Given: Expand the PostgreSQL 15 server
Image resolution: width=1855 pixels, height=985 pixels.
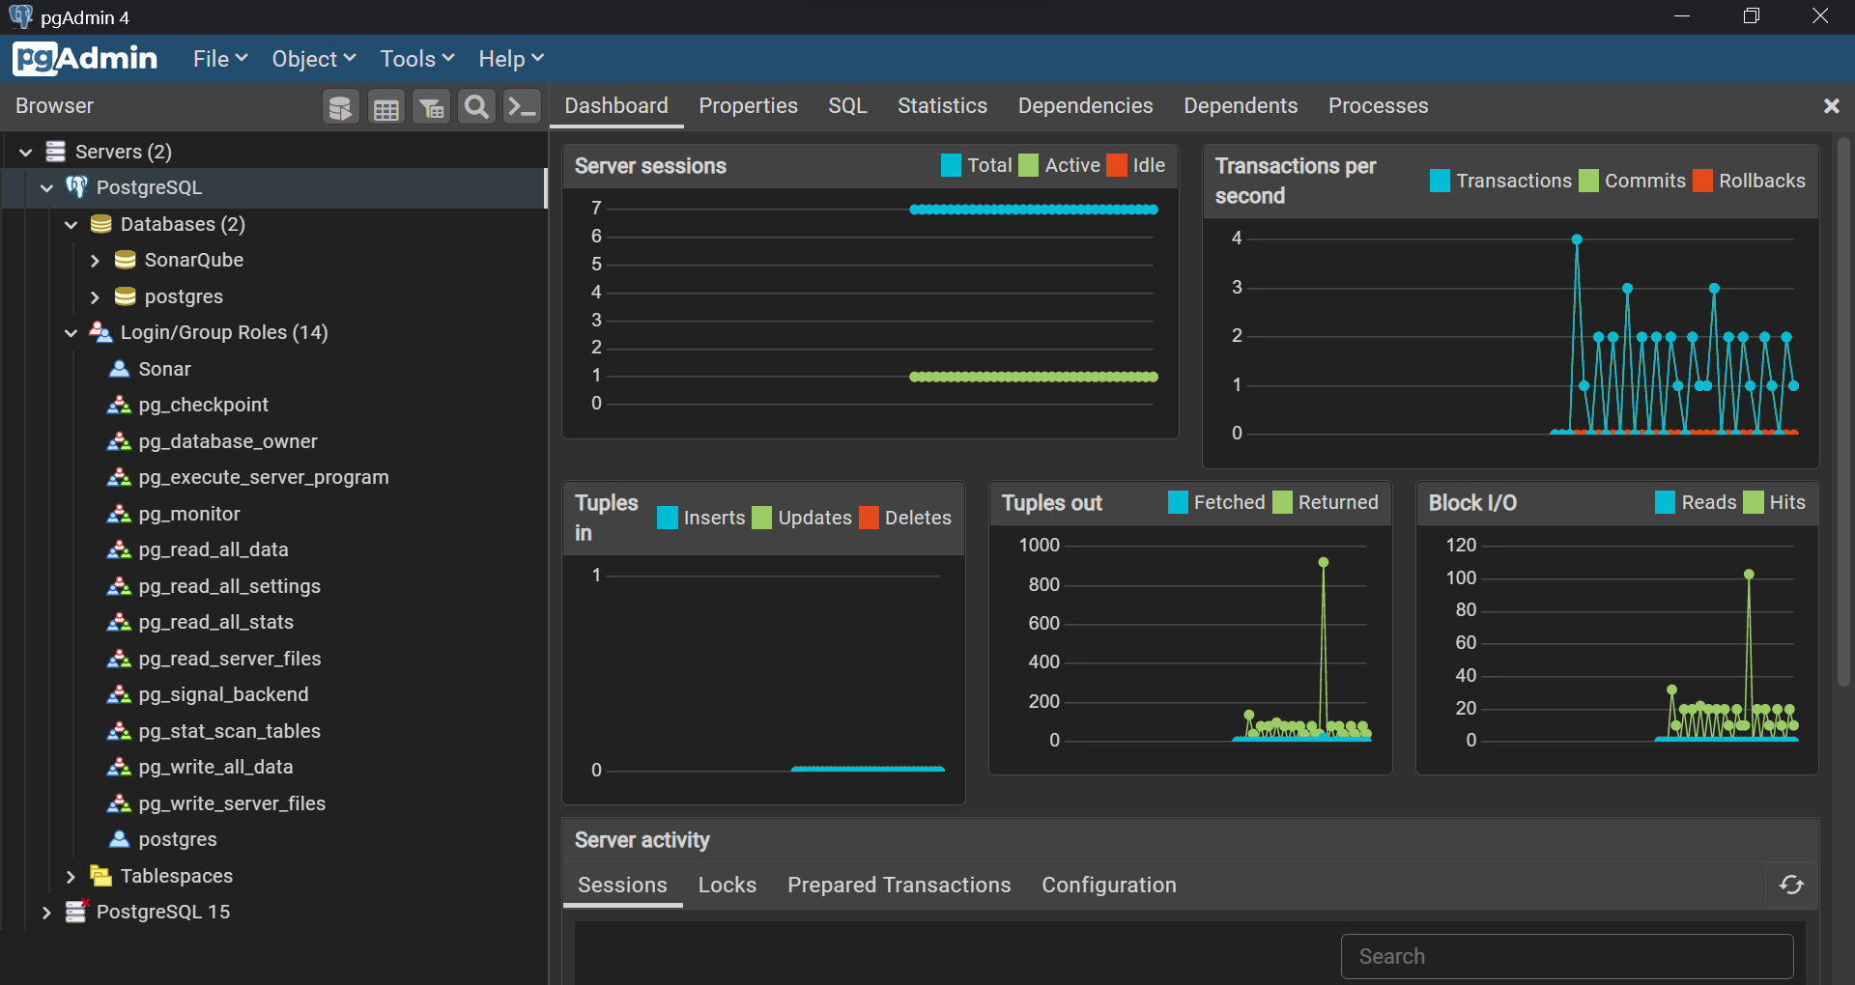Looking at the screenshot, I should point(46,913).
